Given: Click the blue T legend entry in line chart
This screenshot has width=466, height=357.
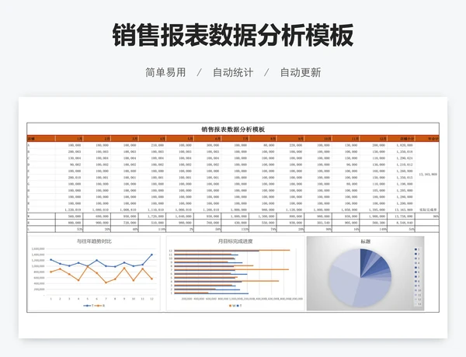Looking at the screenshot, I should [x=89, y=306].
